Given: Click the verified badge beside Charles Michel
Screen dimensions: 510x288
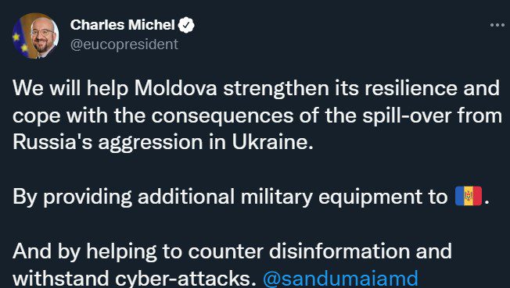Looking at the screenshot, I should [186, 25].
